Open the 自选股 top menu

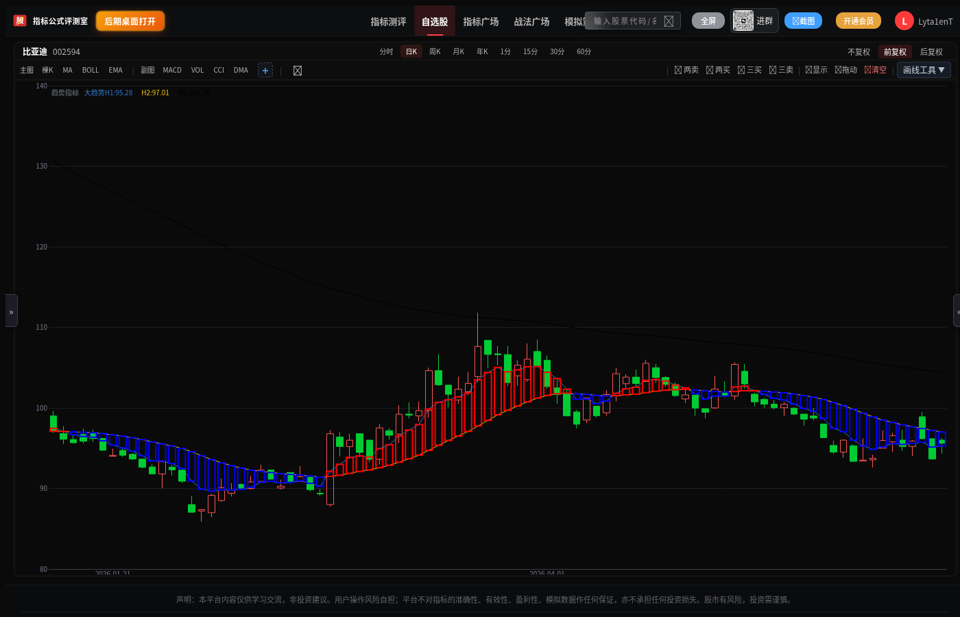coord(435,21)
